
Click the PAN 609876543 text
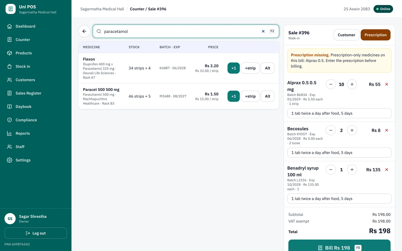17,244
